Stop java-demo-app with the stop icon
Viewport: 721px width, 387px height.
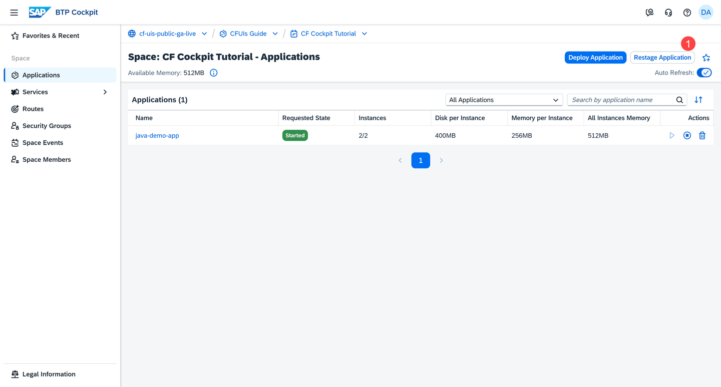(x=687, y=135)
